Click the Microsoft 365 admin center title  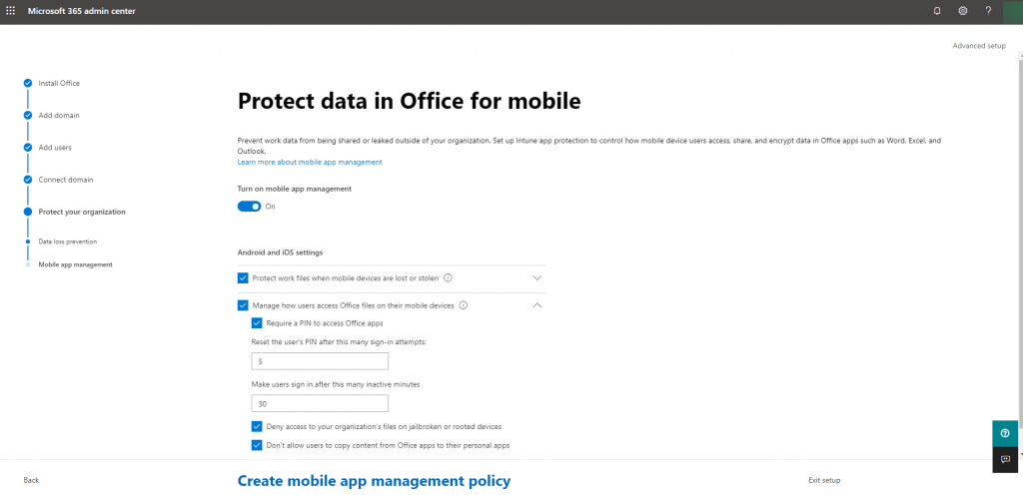[82, 11]
